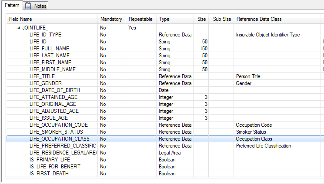Screen dimensions: 324x184
Task: Select the LIFE_SMOKER_STATUS field
Action: pos(56,132)
